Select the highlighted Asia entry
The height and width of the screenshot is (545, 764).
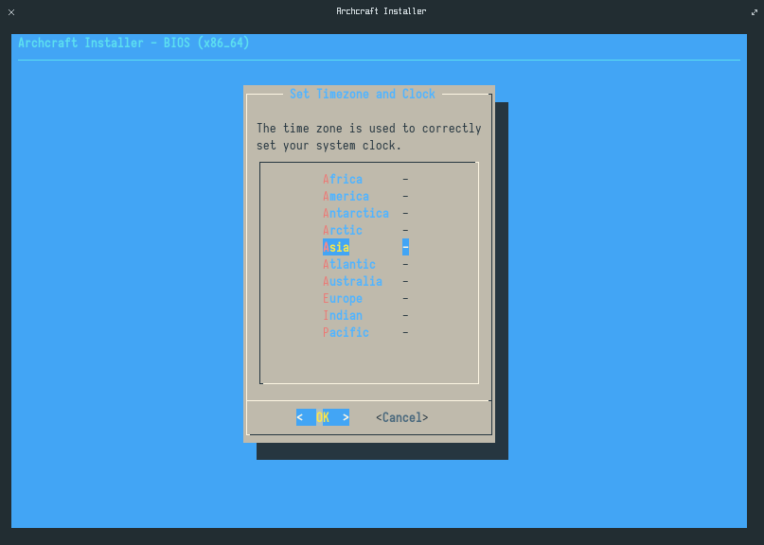336,247
